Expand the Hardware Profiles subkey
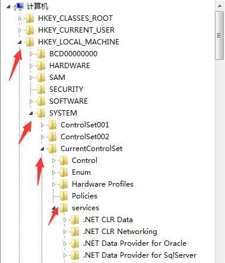 click(53, 184)
